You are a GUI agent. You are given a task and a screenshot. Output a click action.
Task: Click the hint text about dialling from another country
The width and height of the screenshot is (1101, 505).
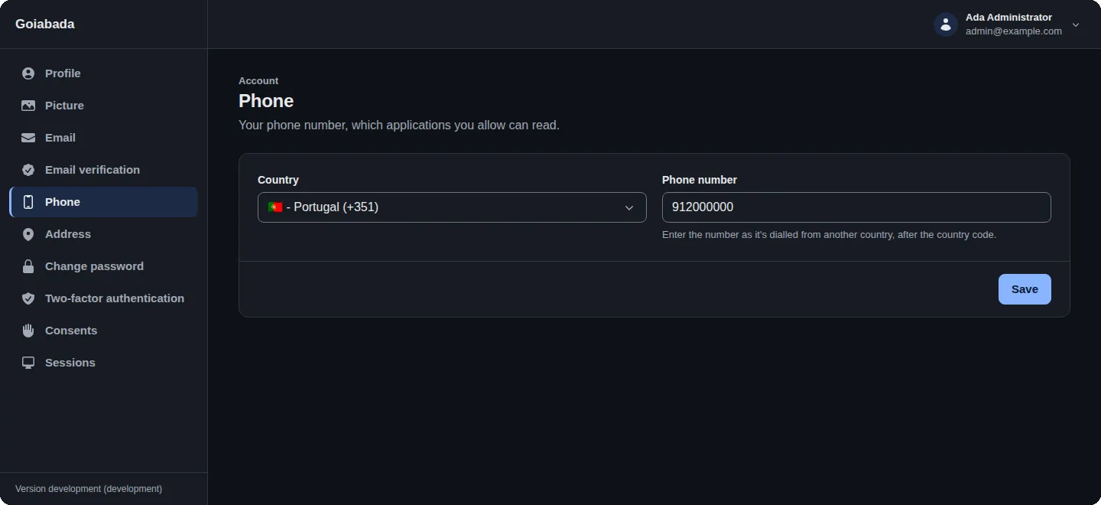(x=829, y=235)
